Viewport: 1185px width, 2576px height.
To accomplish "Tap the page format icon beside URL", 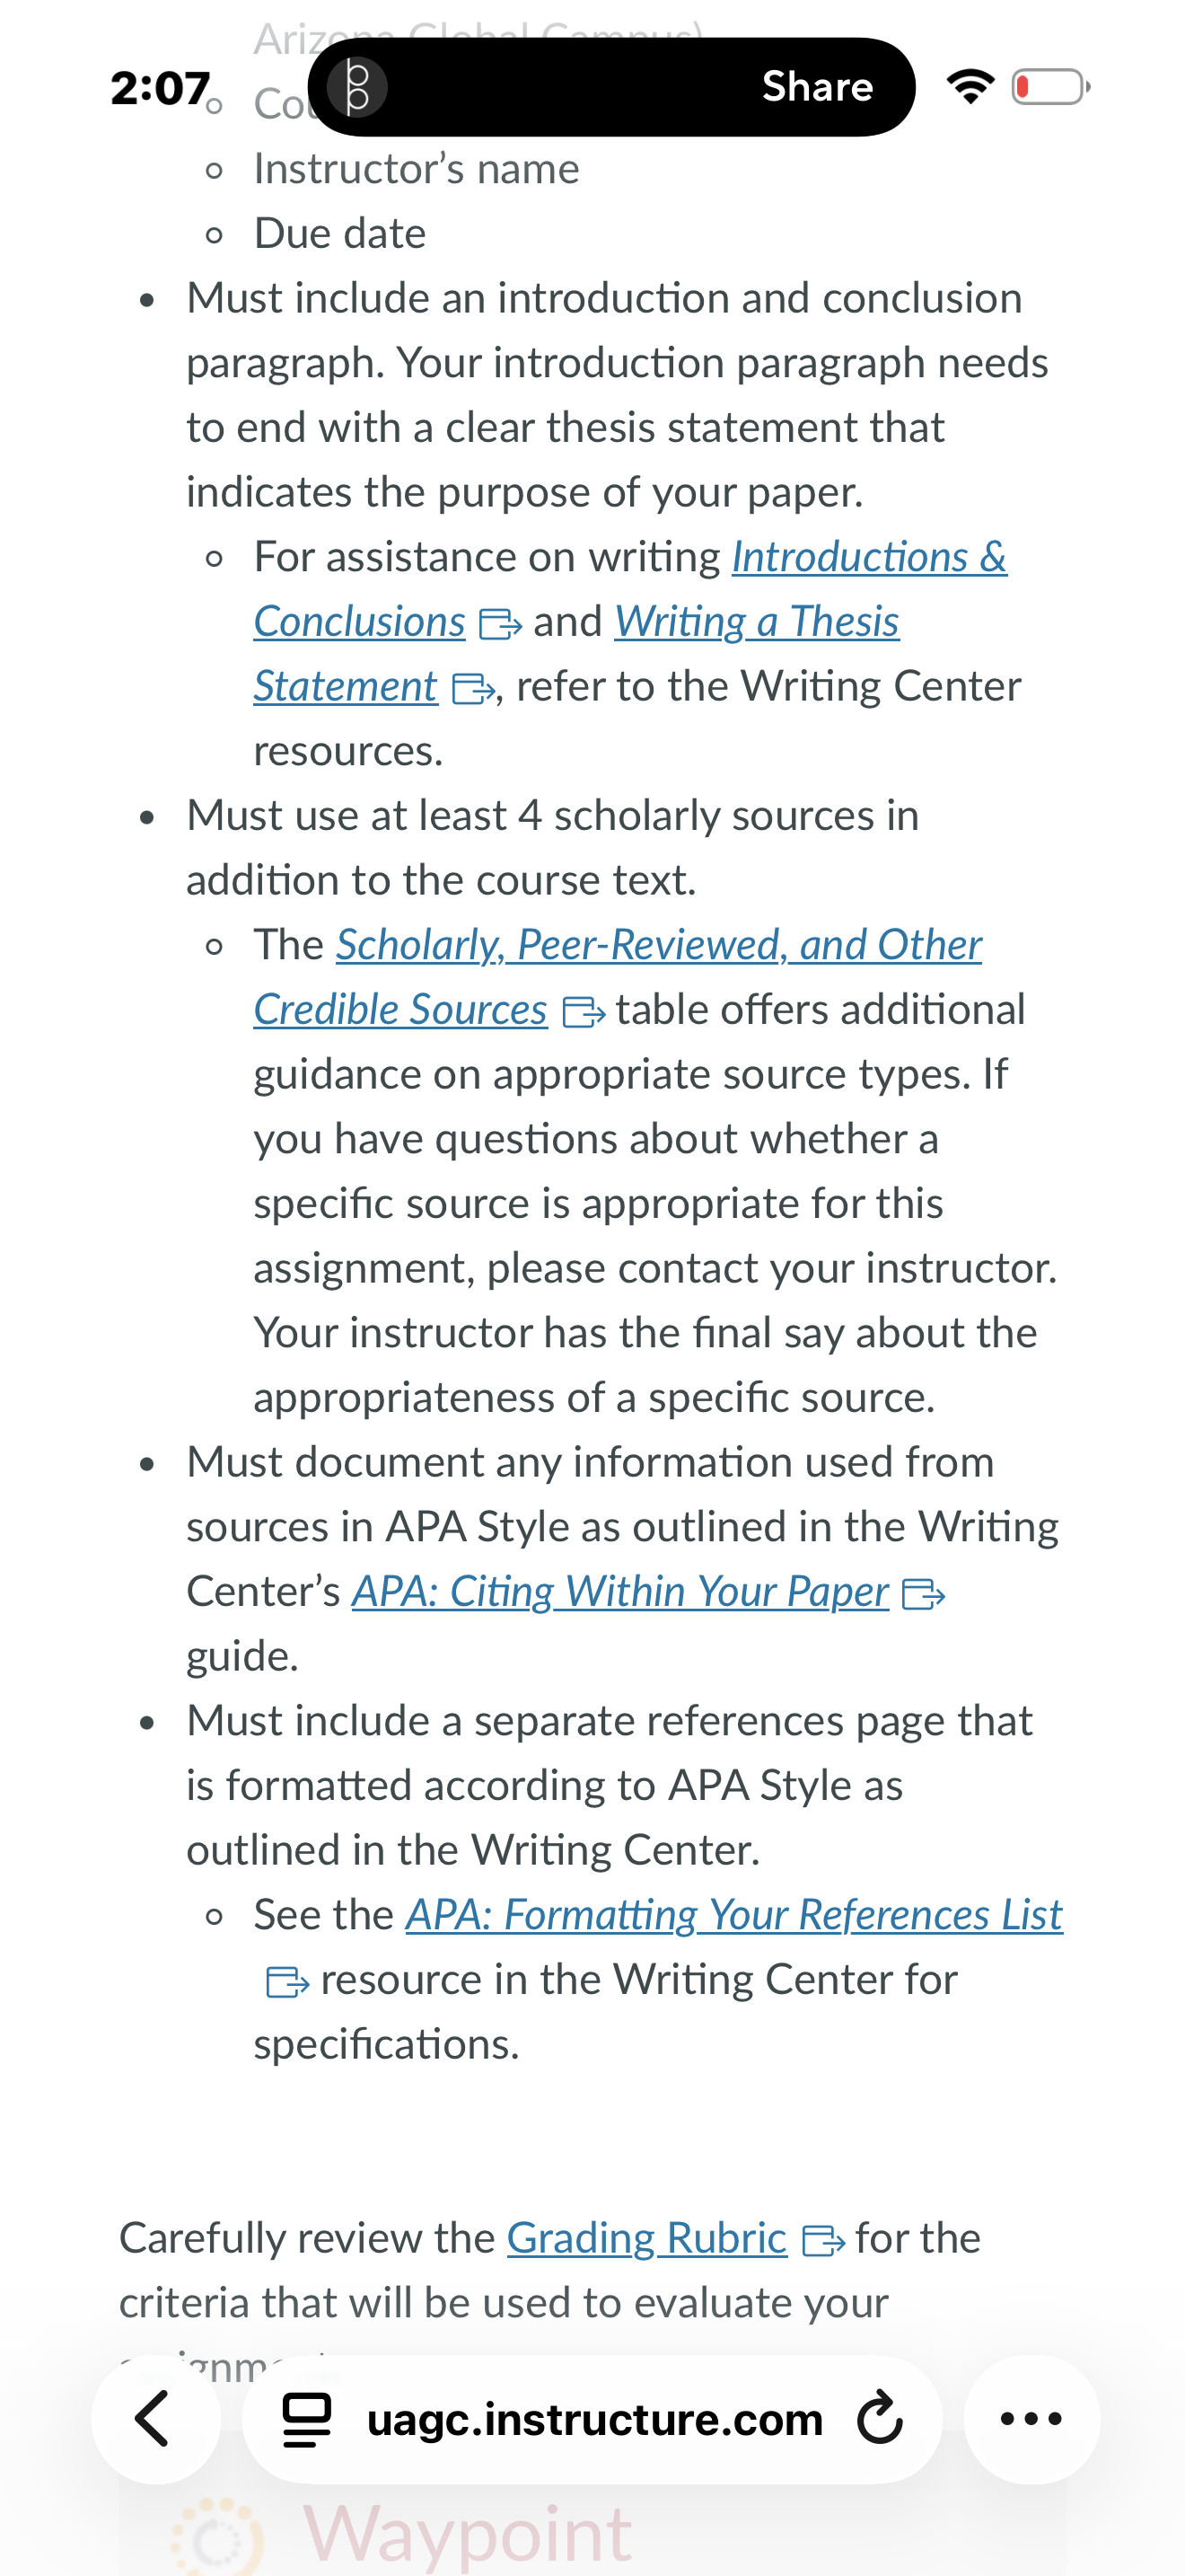I will coord(307,2419).
